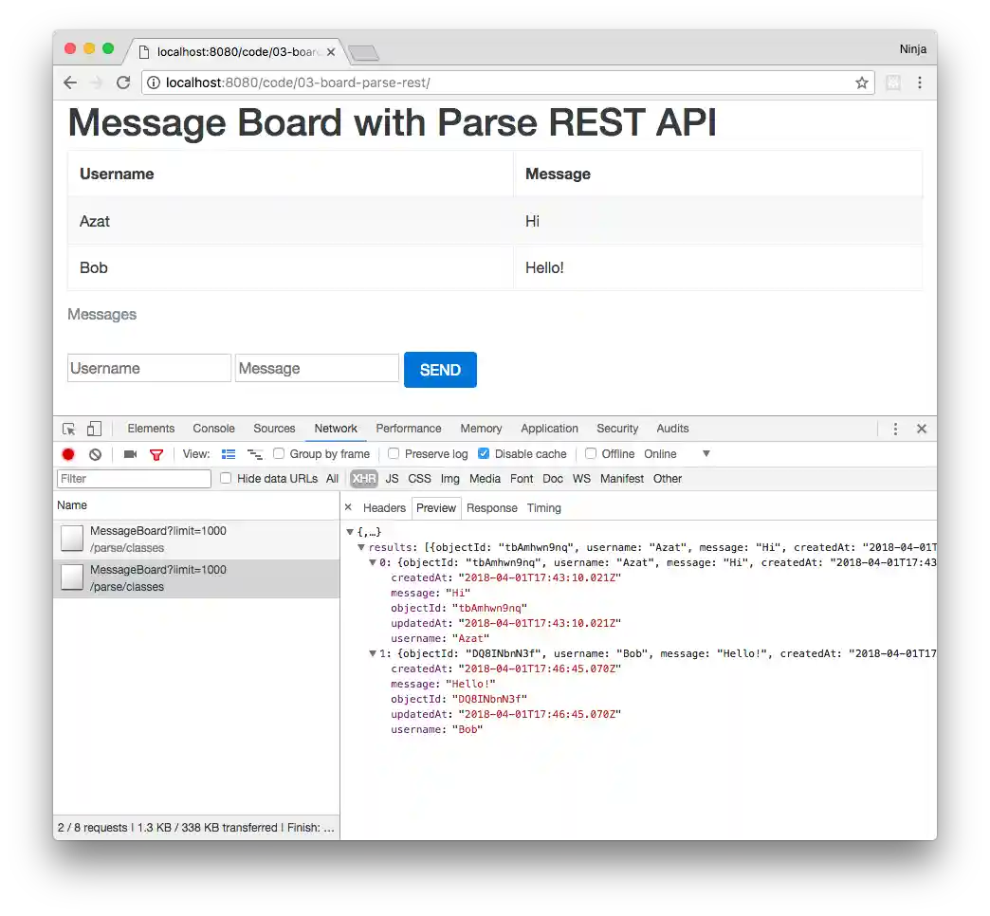
Task: Collapse results item 0 node
Action: click(x=373, y=562)
